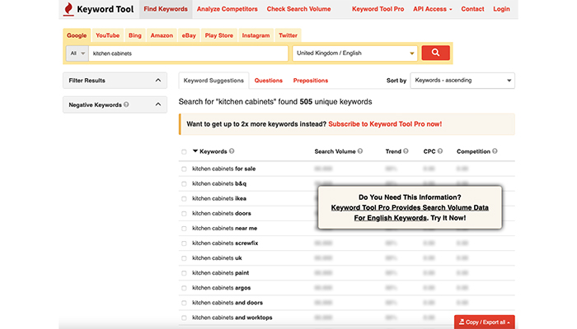577x329 pixels.
Task: Select the Google tab
Action: (x=77, y=35)
